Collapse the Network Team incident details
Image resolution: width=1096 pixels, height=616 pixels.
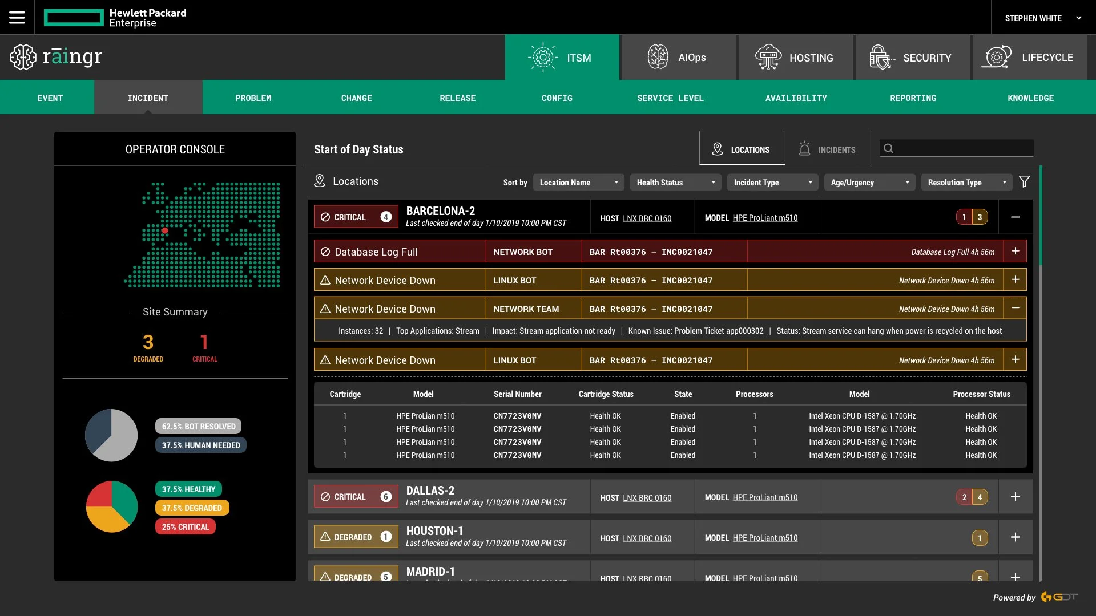click(1015, 308)
